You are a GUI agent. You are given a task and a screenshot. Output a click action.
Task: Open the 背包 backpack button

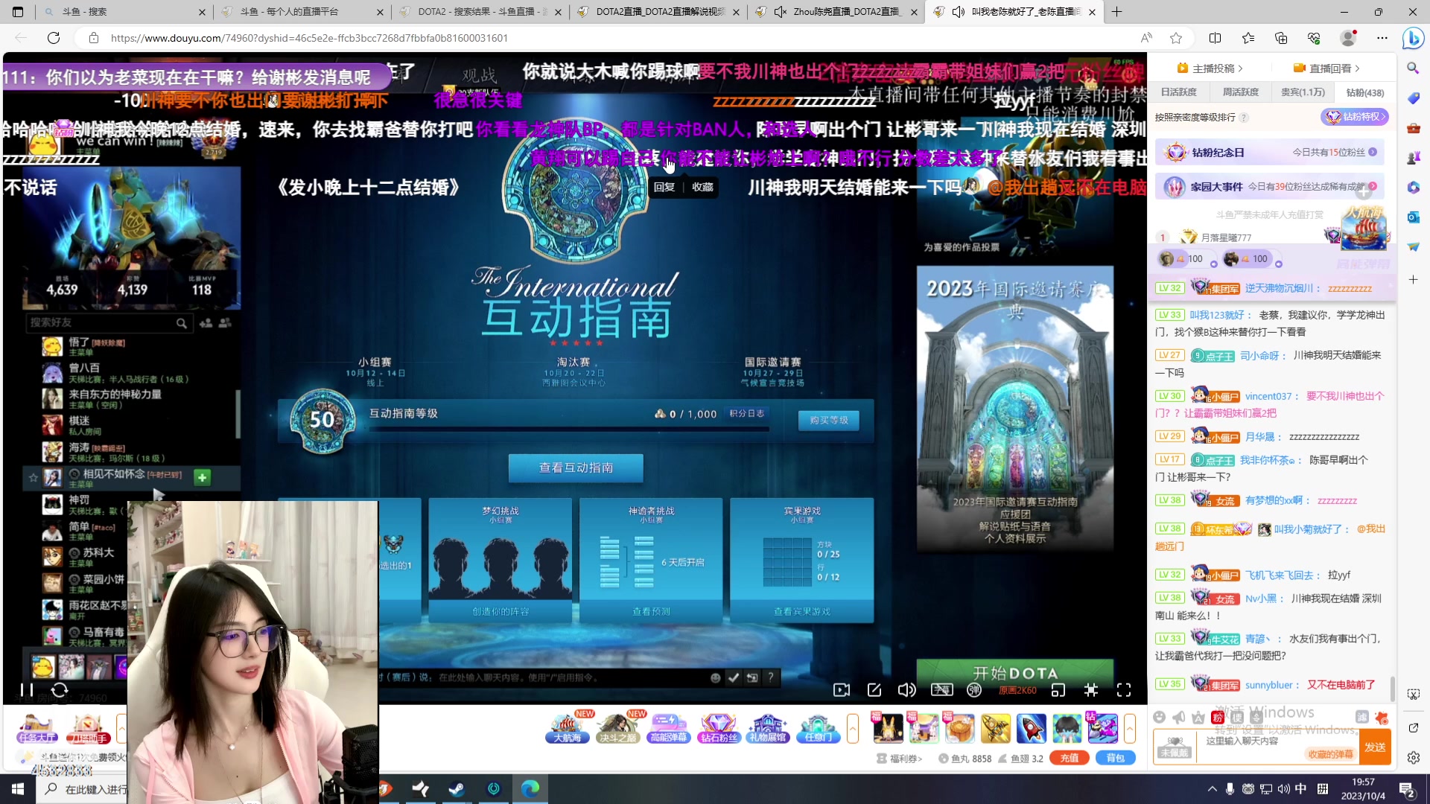coord(1115,758)
